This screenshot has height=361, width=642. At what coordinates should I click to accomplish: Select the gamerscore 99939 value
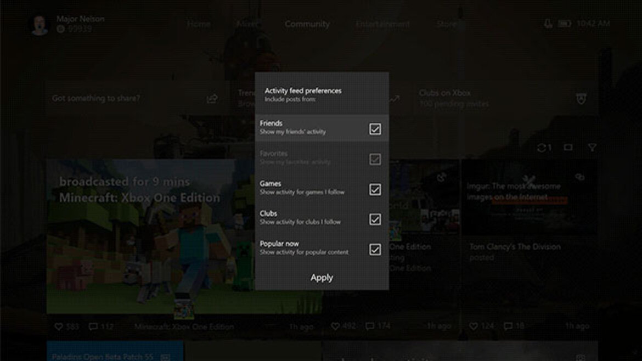click(x=80, y=29)
